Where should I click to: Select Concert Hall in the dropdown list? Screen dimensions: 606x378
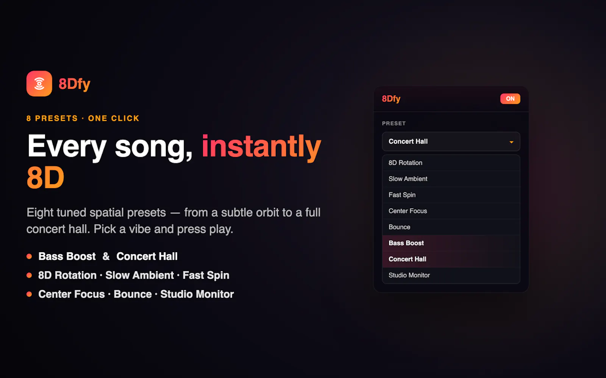pos(451,259)
